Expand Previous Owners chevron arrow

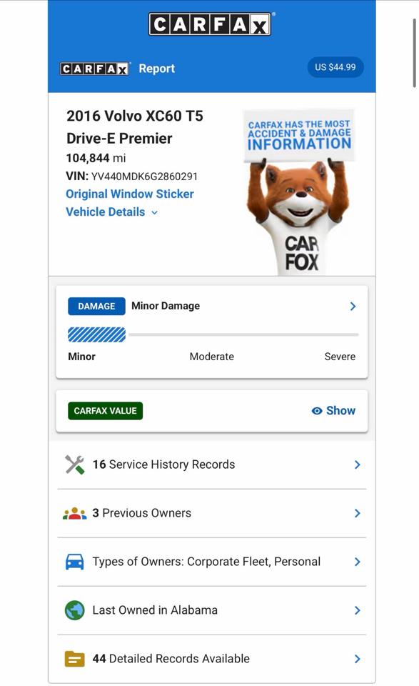[358, 513]
